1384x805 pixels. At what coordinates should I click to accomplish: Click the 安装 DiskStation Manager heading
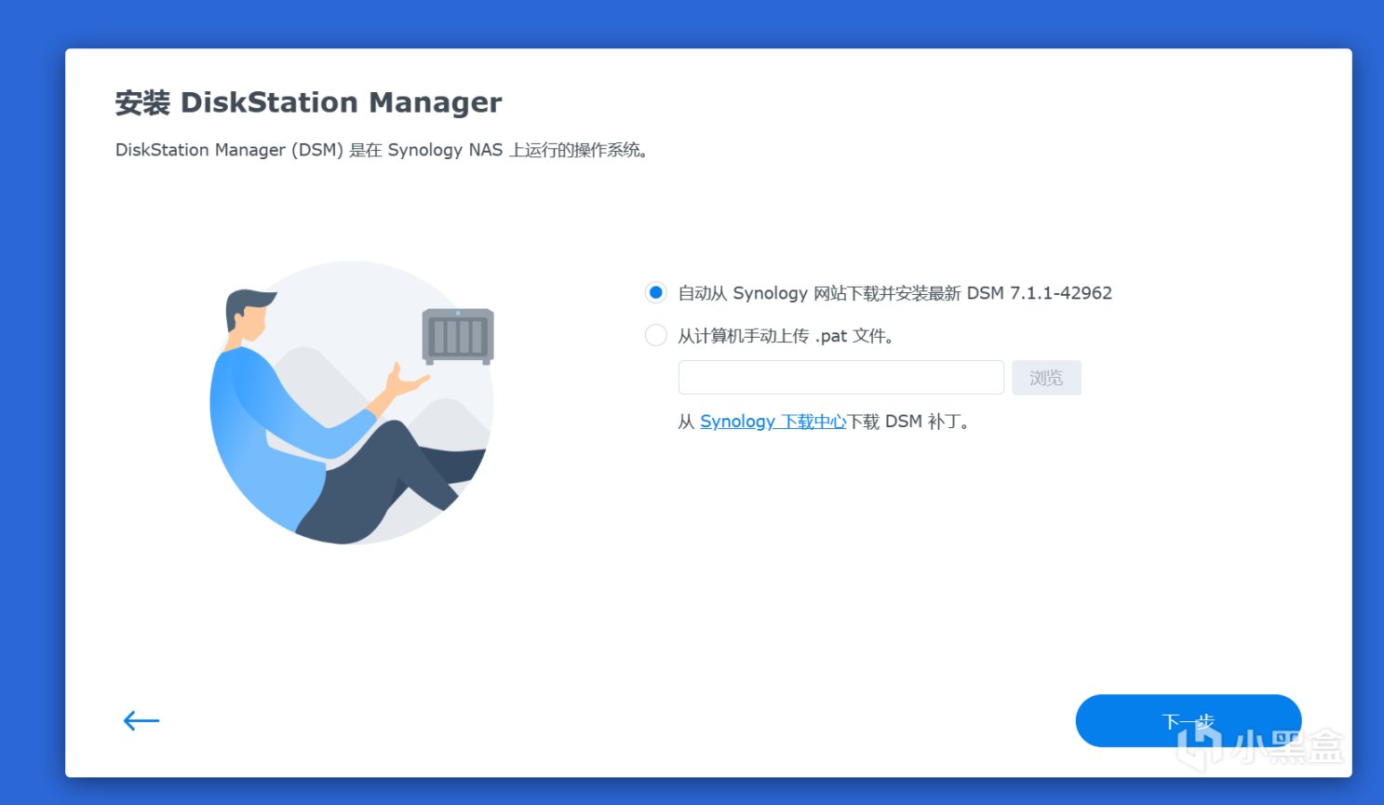[x=309, y=102]
